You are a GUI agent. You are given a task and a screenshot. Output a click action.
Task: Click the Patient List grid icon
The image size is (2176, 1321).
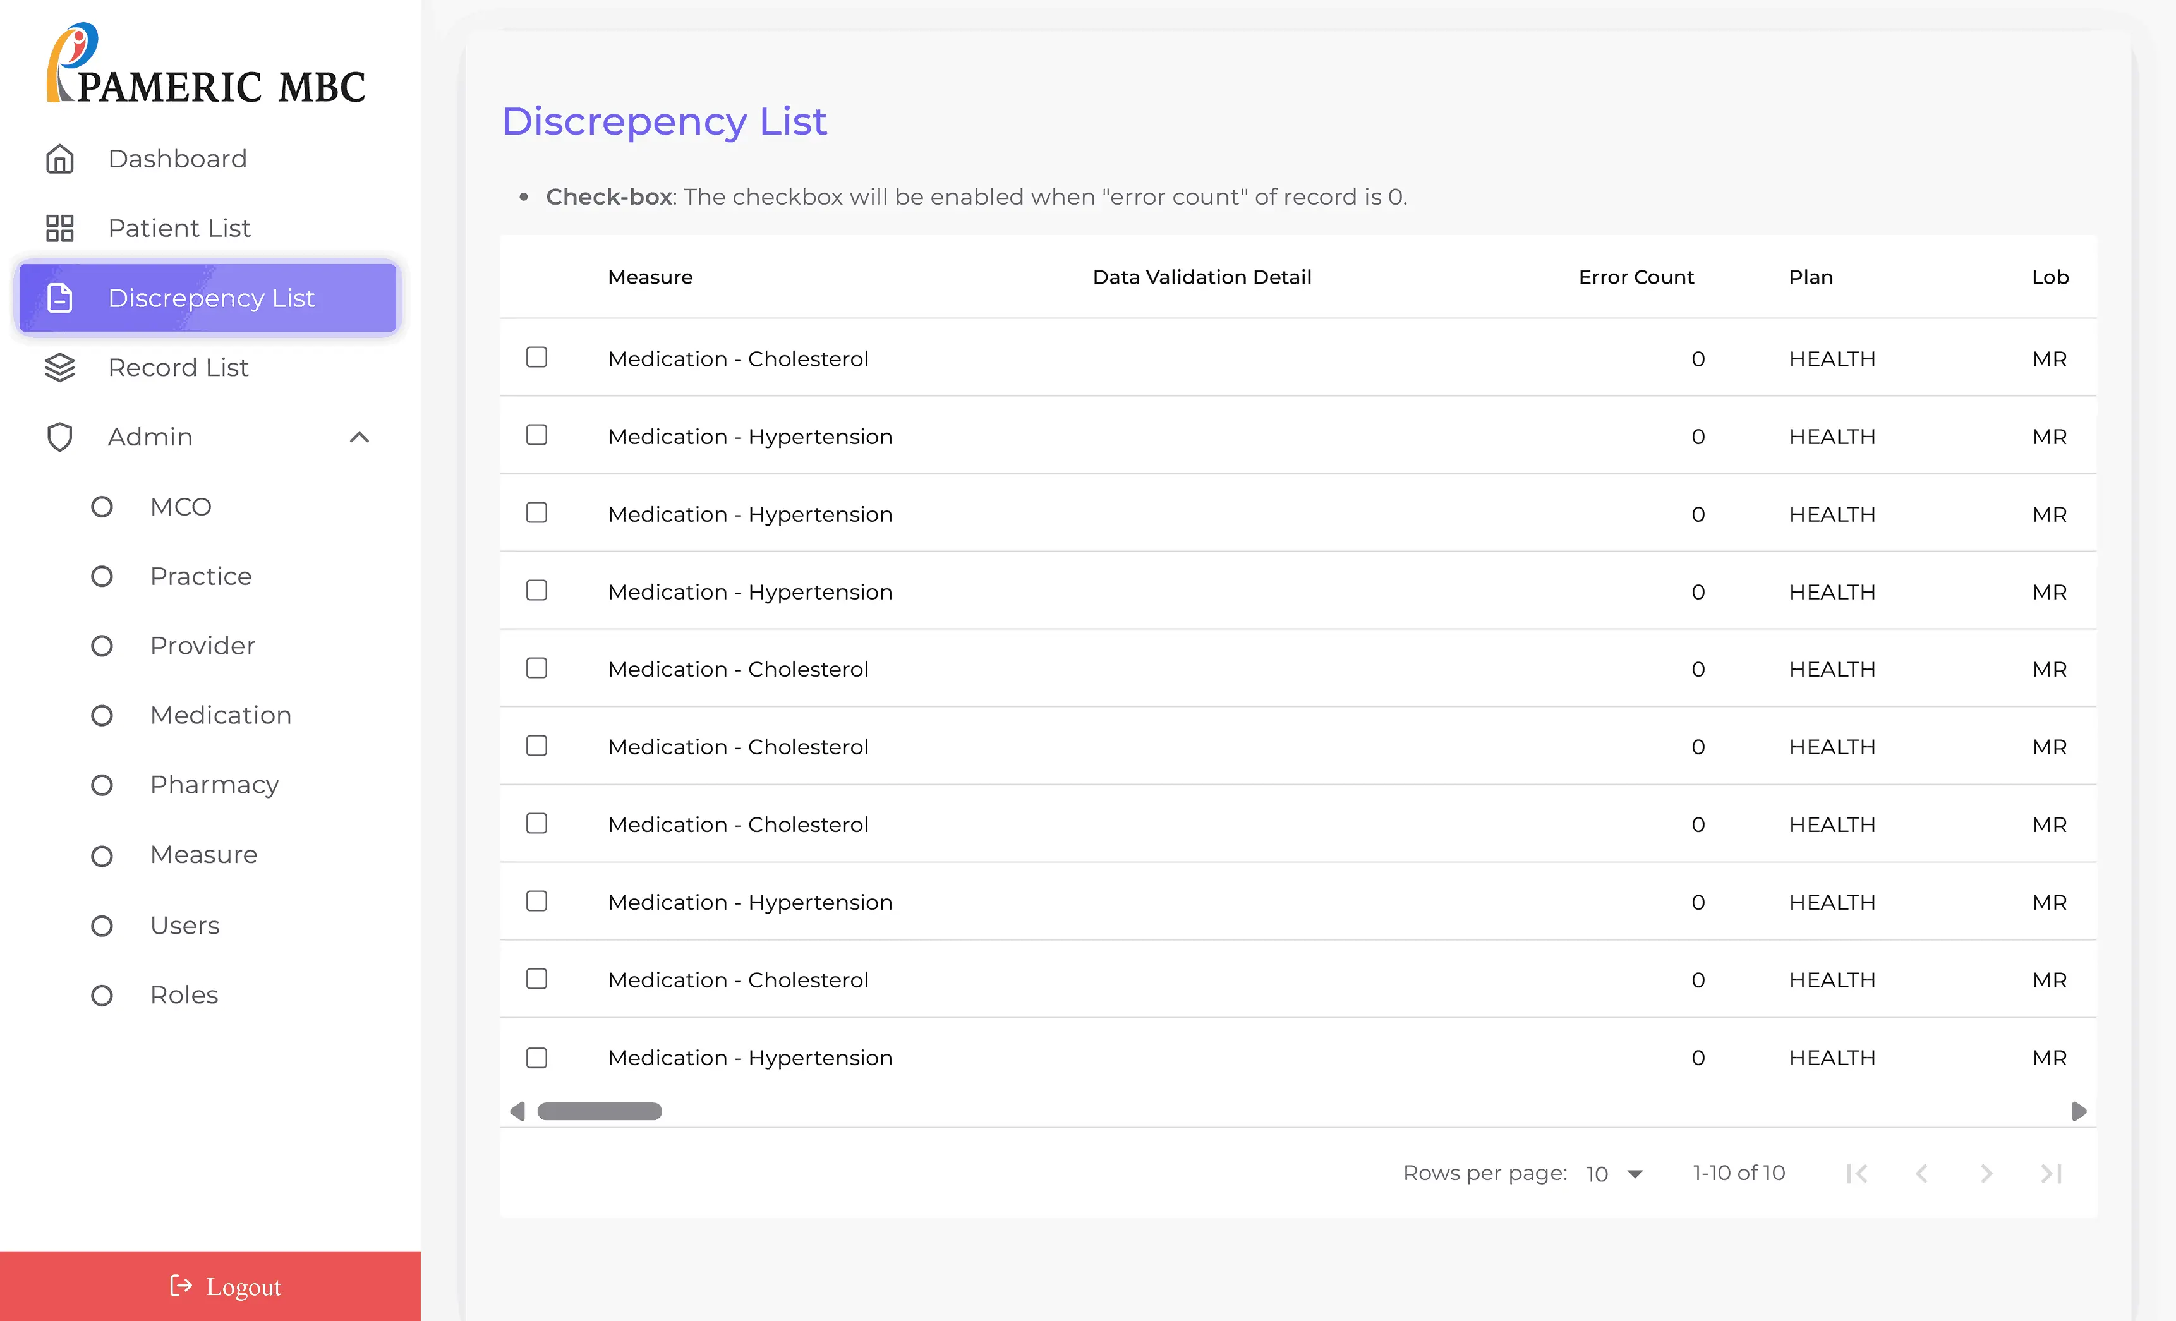(x=59, y=229)
